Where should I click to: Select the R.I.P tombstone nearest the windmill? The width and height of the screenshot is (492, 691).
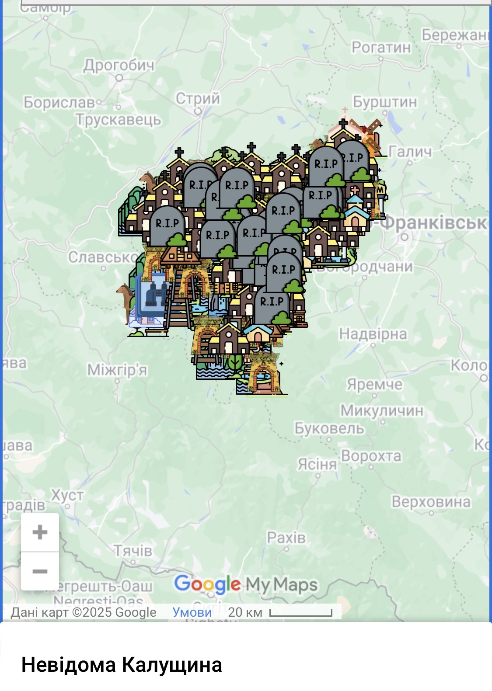coord(353,160)
